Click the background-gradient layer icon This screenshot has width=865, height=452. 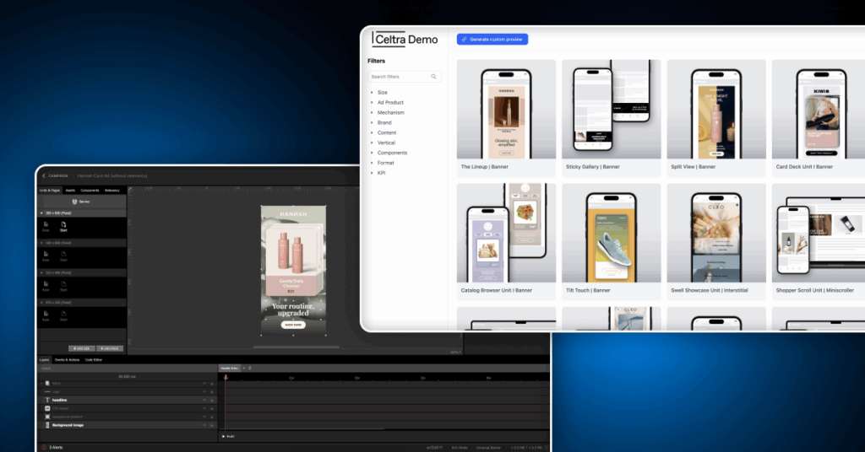coord(47,417)
